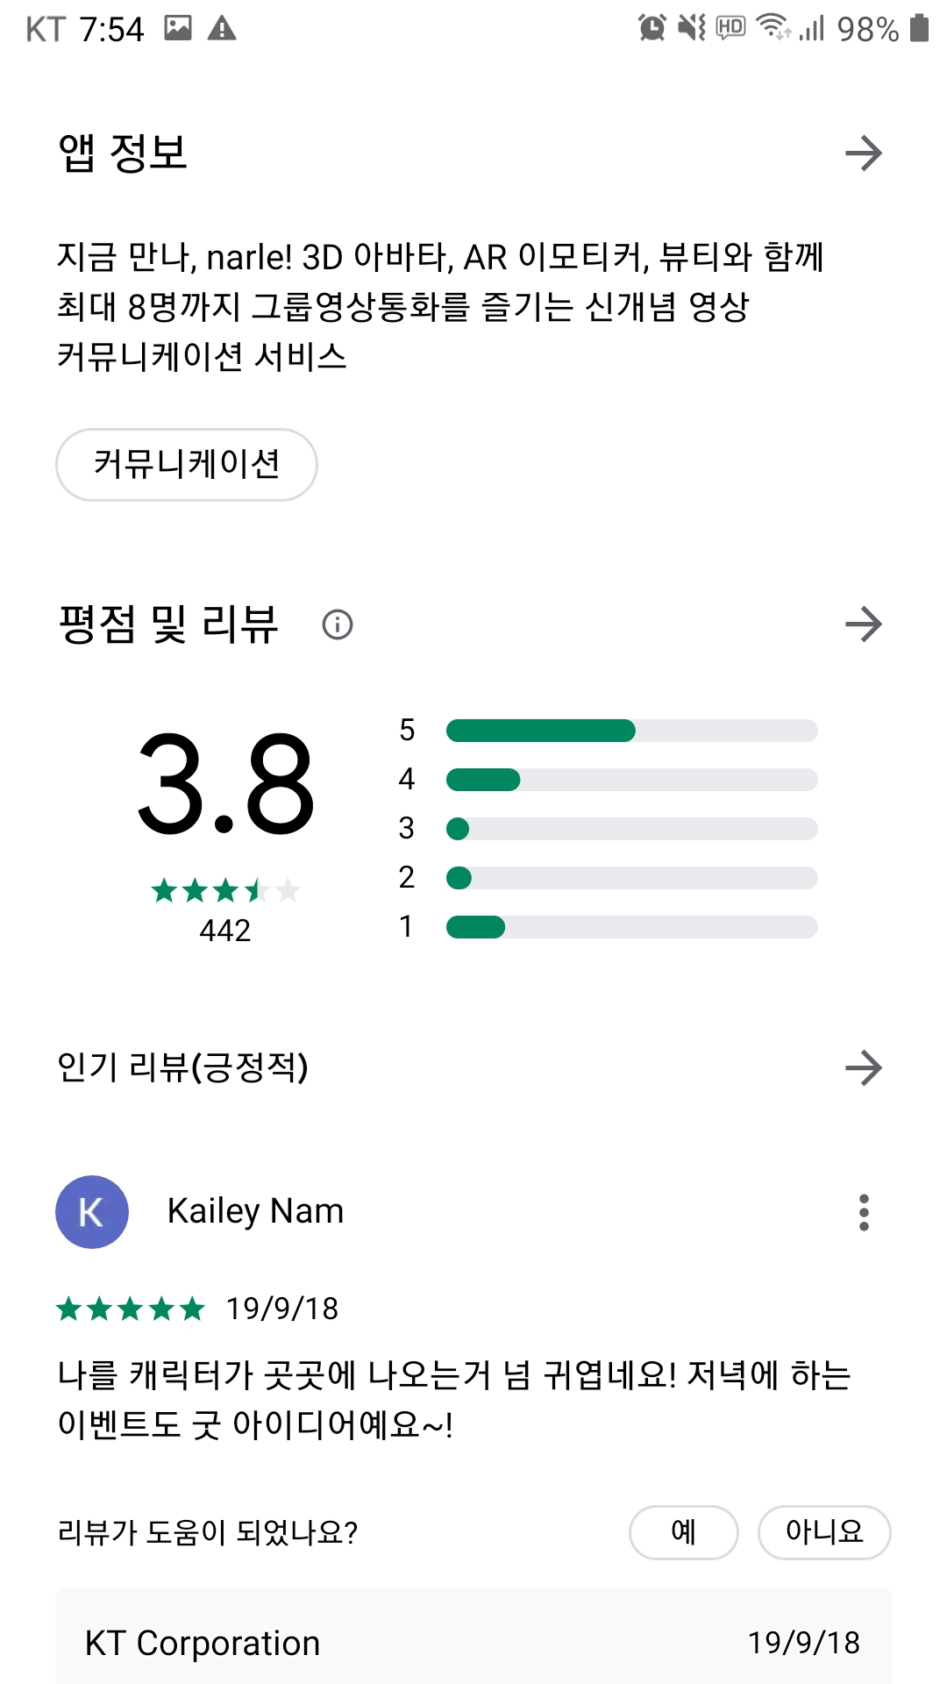Tap the info icon beside 평점 및 리뷰
This screenshot has width=947, height=1684.
pos(338,624)
